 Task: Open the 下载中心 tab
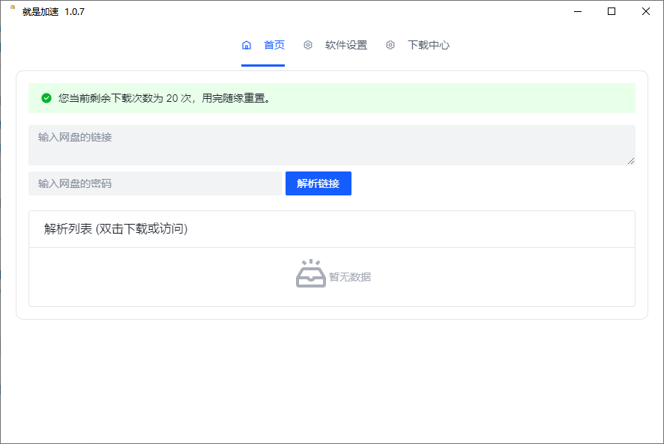tap(427, 45)
